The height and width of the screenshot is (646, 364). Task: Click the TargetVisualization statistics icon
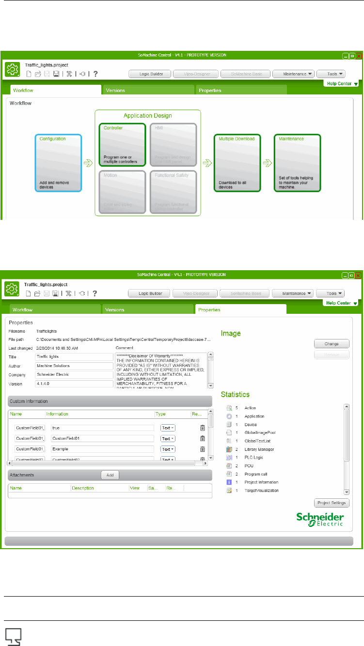coord(229,491)
